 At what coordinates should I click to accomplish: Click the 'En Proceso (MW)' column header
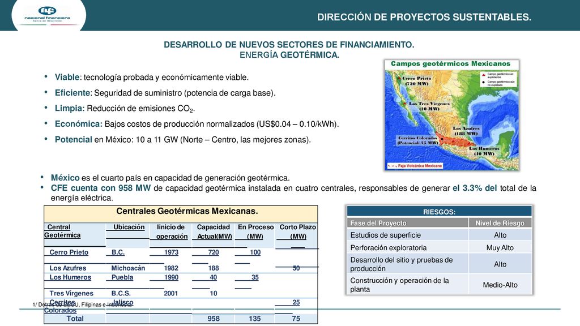pos(255,231)
